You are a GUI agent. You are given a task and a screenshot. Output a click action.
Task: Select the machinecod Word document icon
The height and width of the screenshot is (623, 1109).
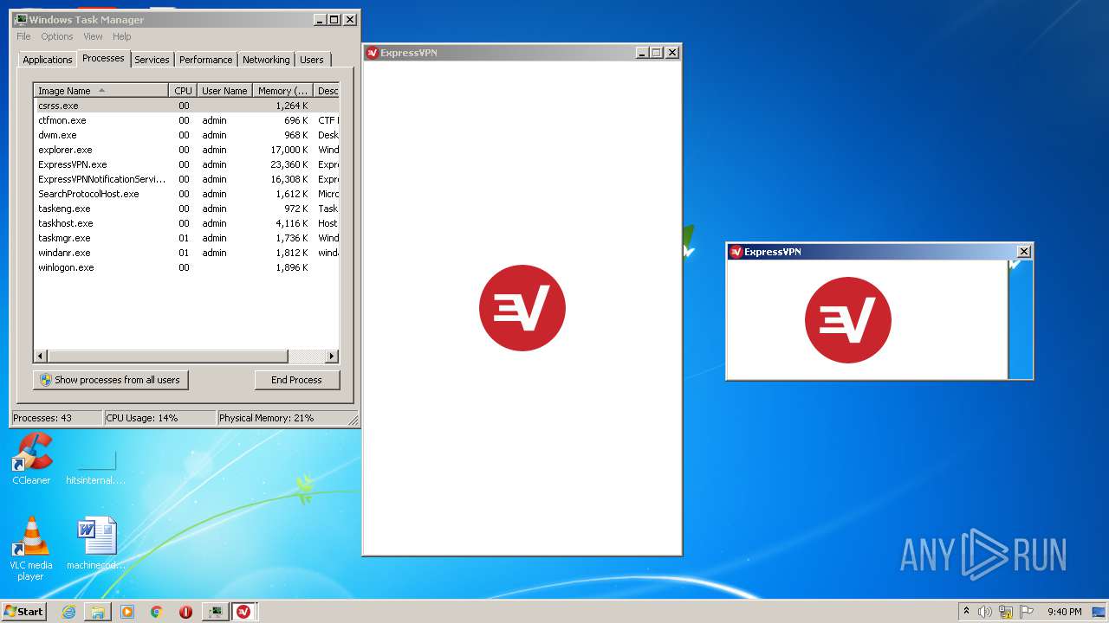tap(96, 543)
